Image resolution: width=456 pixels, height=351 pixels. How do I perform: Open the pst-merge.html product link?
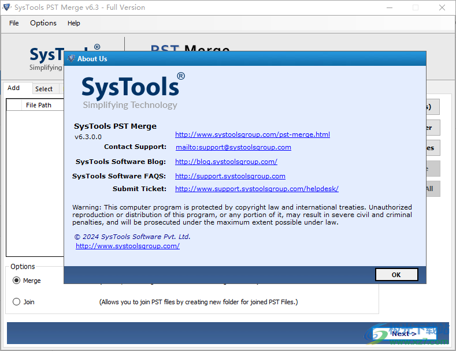point(253,135)
